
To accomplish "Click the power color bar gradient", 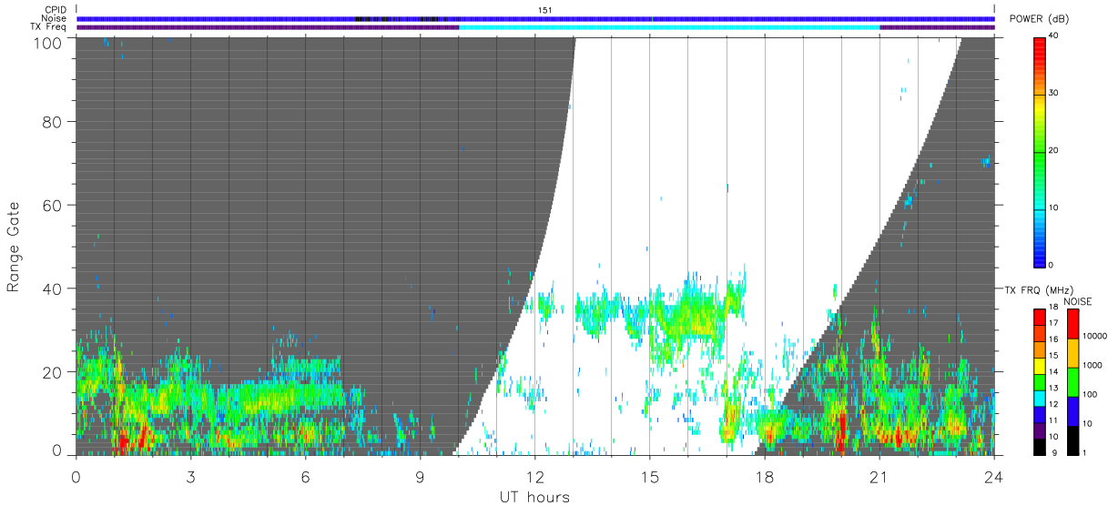I will pyautogui.click(x=1041, y=151).
